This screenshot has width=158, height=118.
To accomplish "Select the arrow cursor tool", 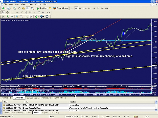I will [x=3, y=12].
